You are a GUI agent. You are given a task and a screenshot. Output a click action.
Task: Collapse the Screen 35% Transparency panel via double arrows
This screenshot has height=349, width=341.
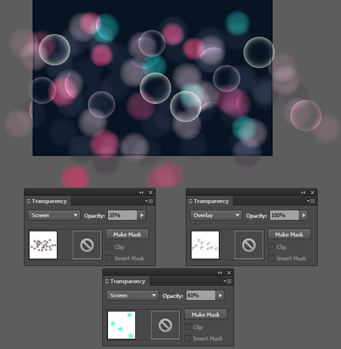tap(142, 192)
